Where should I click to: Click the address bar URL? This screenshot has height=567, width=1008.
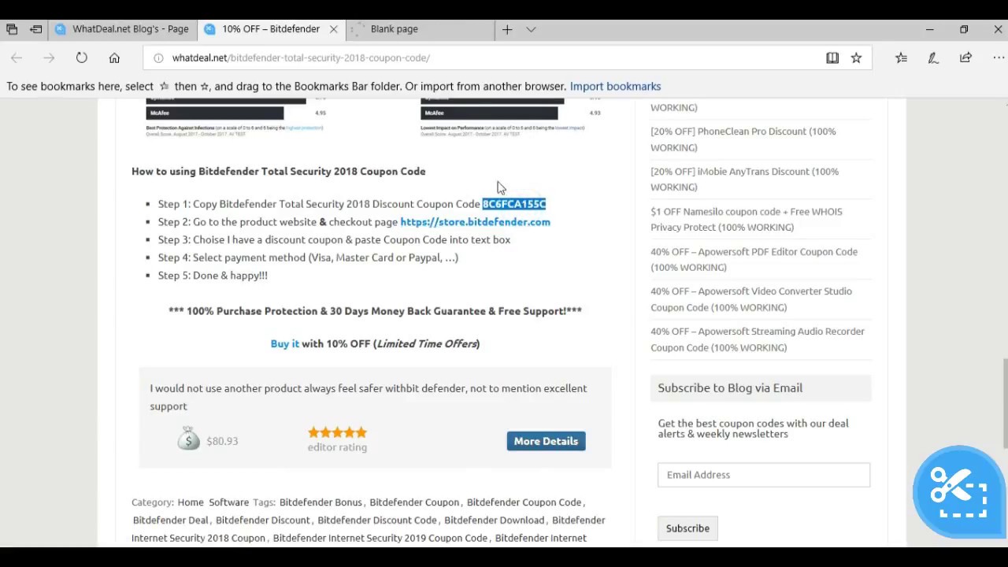pos(301,57)
